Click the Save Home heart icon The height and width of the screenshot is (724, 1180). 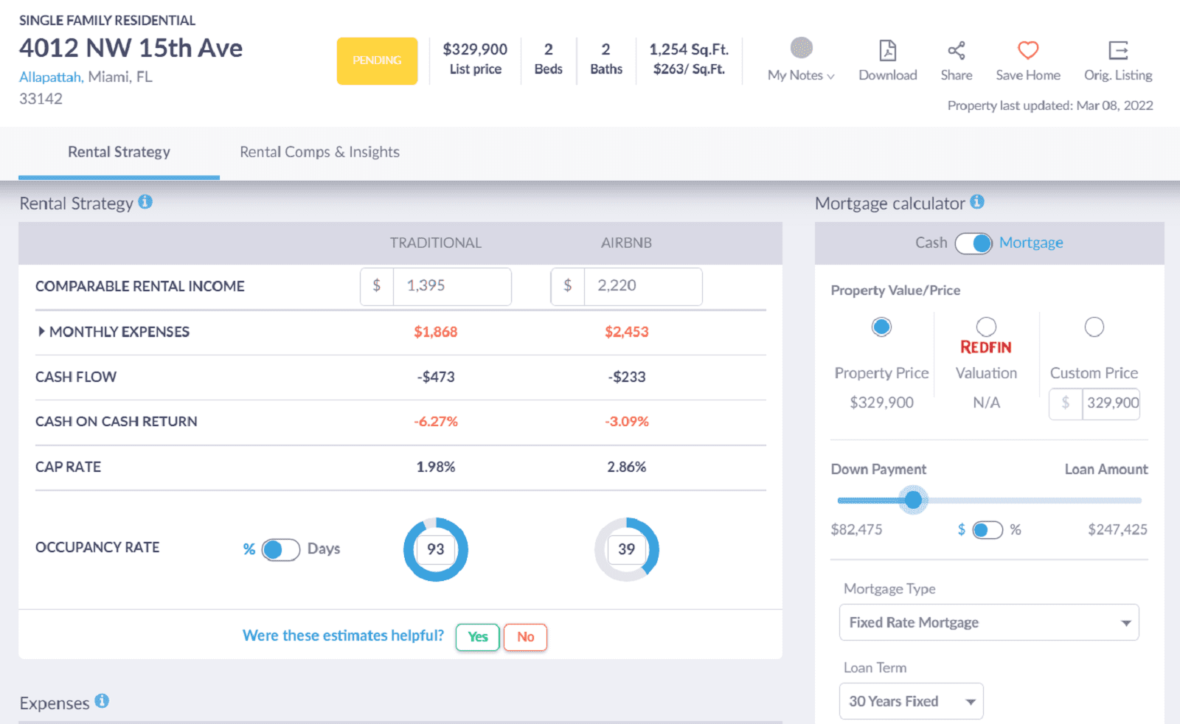coord(1027,51)
